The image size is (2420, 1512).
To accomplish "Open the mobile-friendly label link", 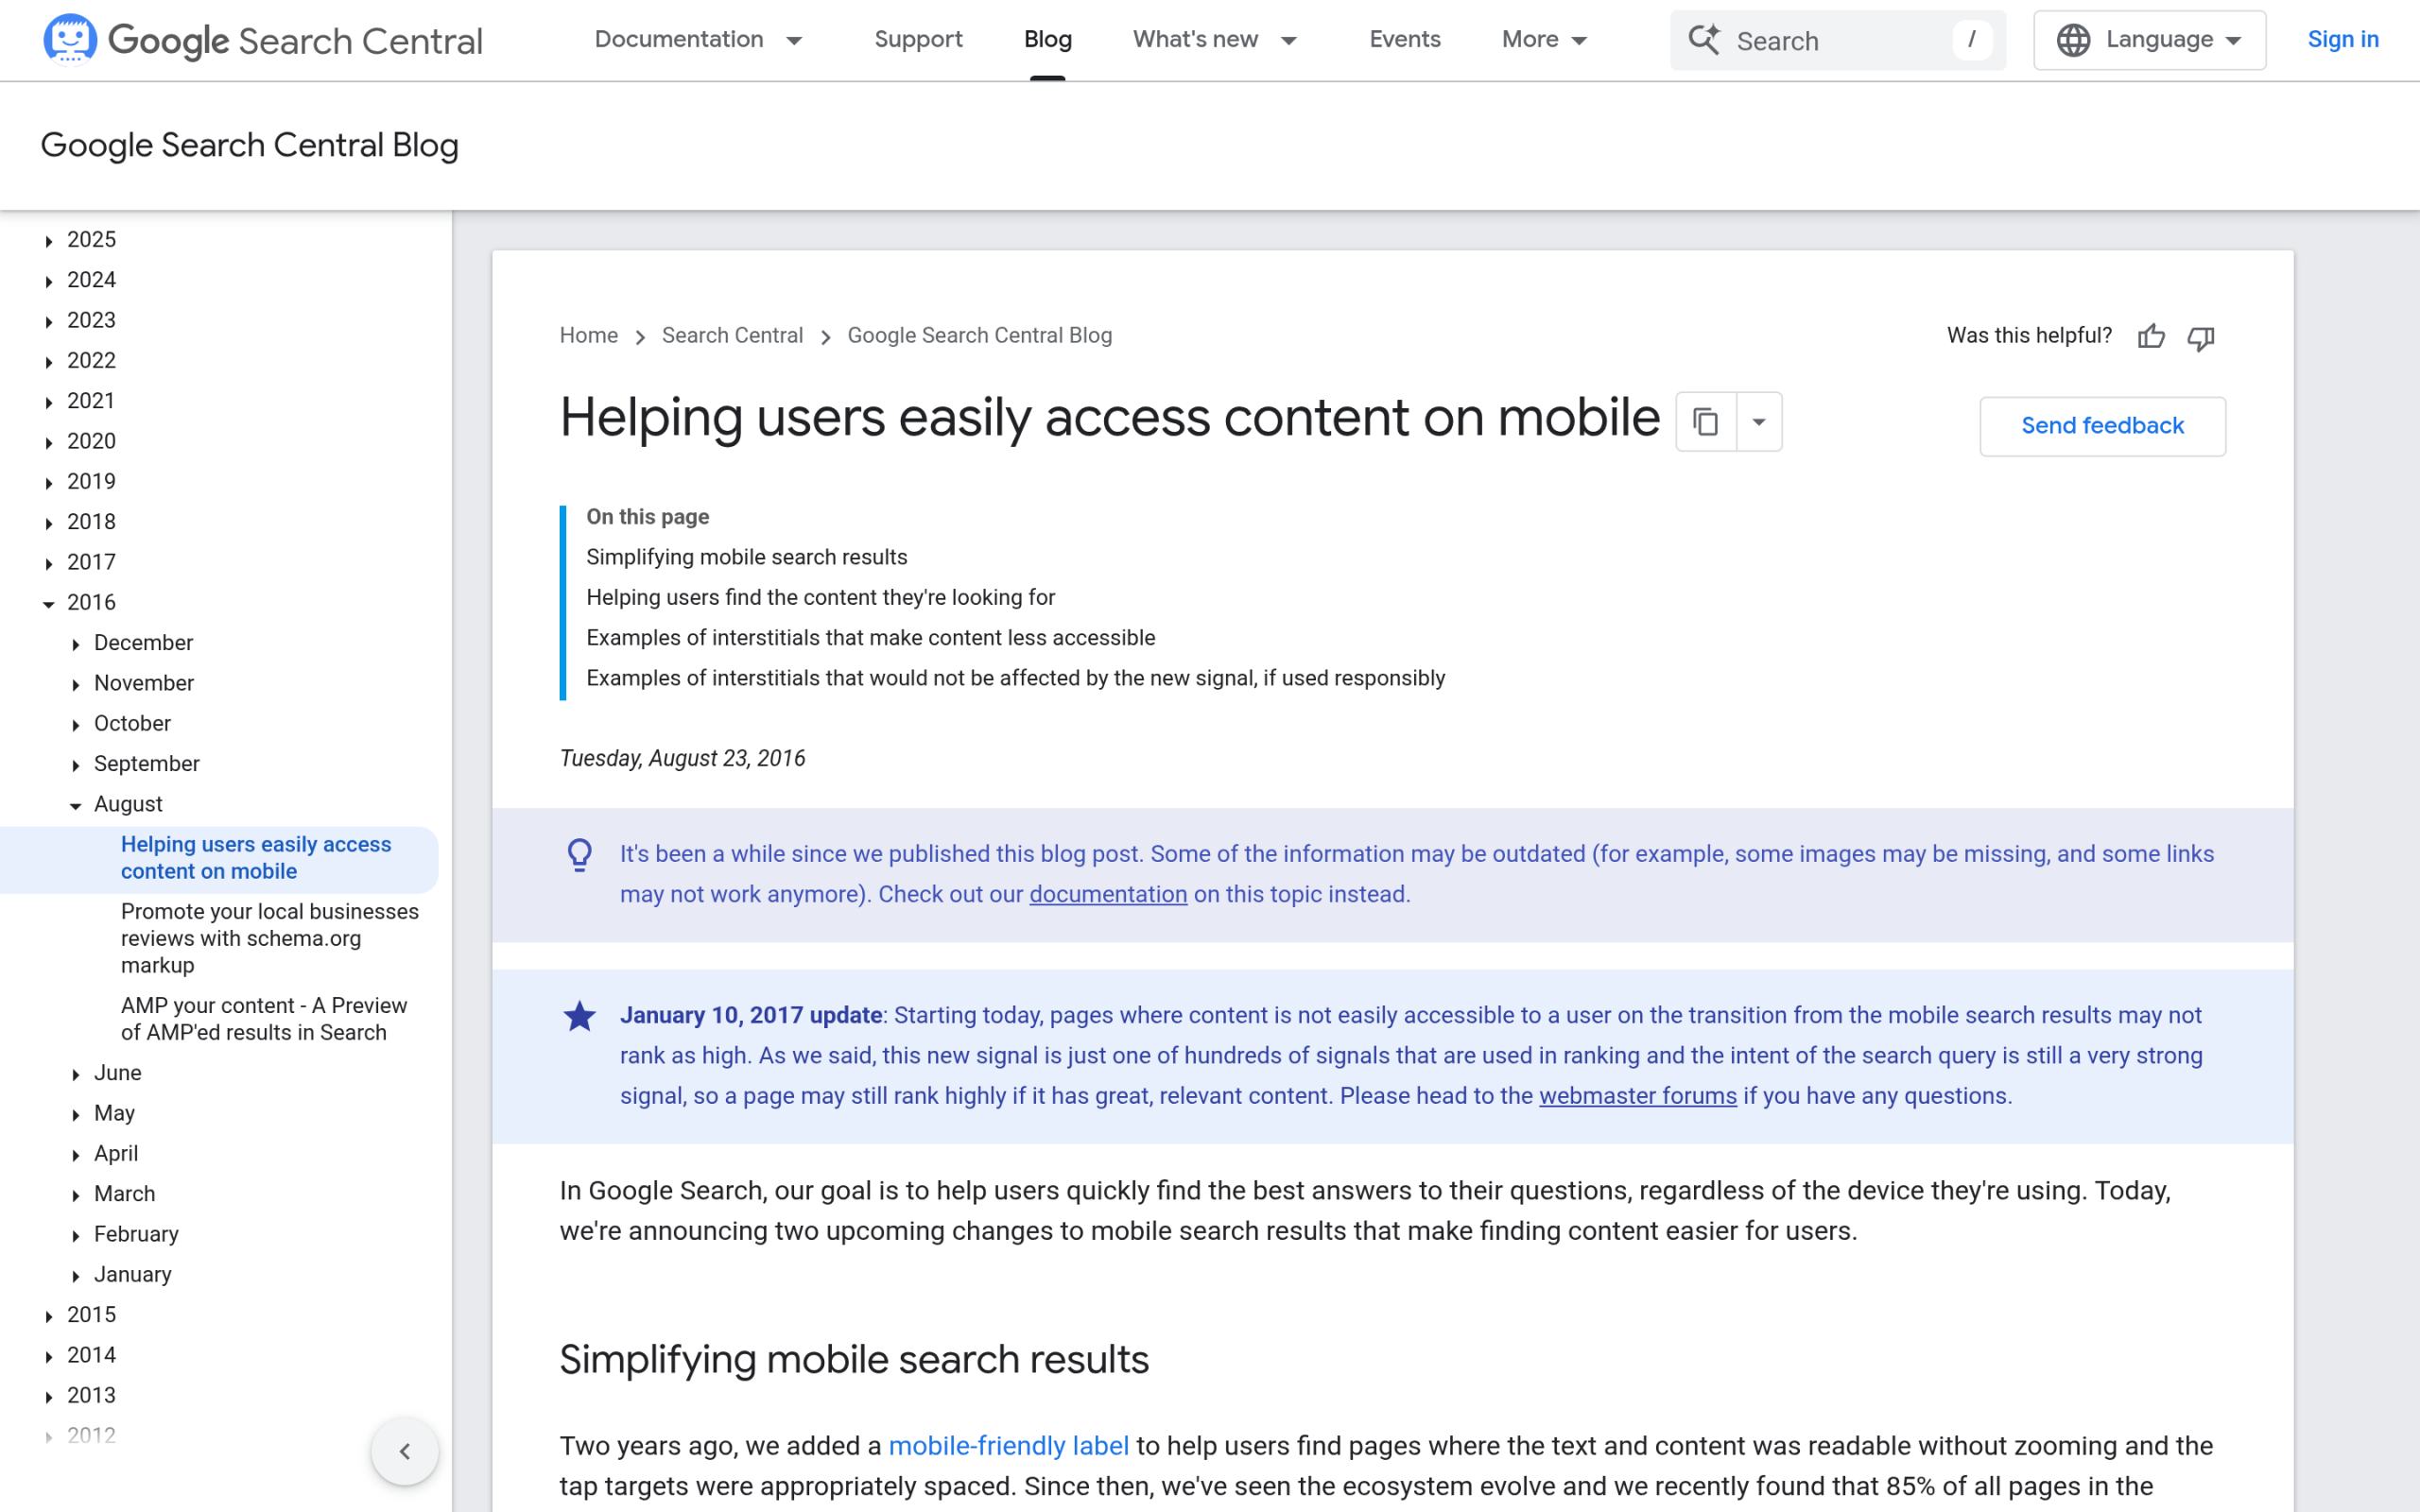I will tap(1008, 1446).
